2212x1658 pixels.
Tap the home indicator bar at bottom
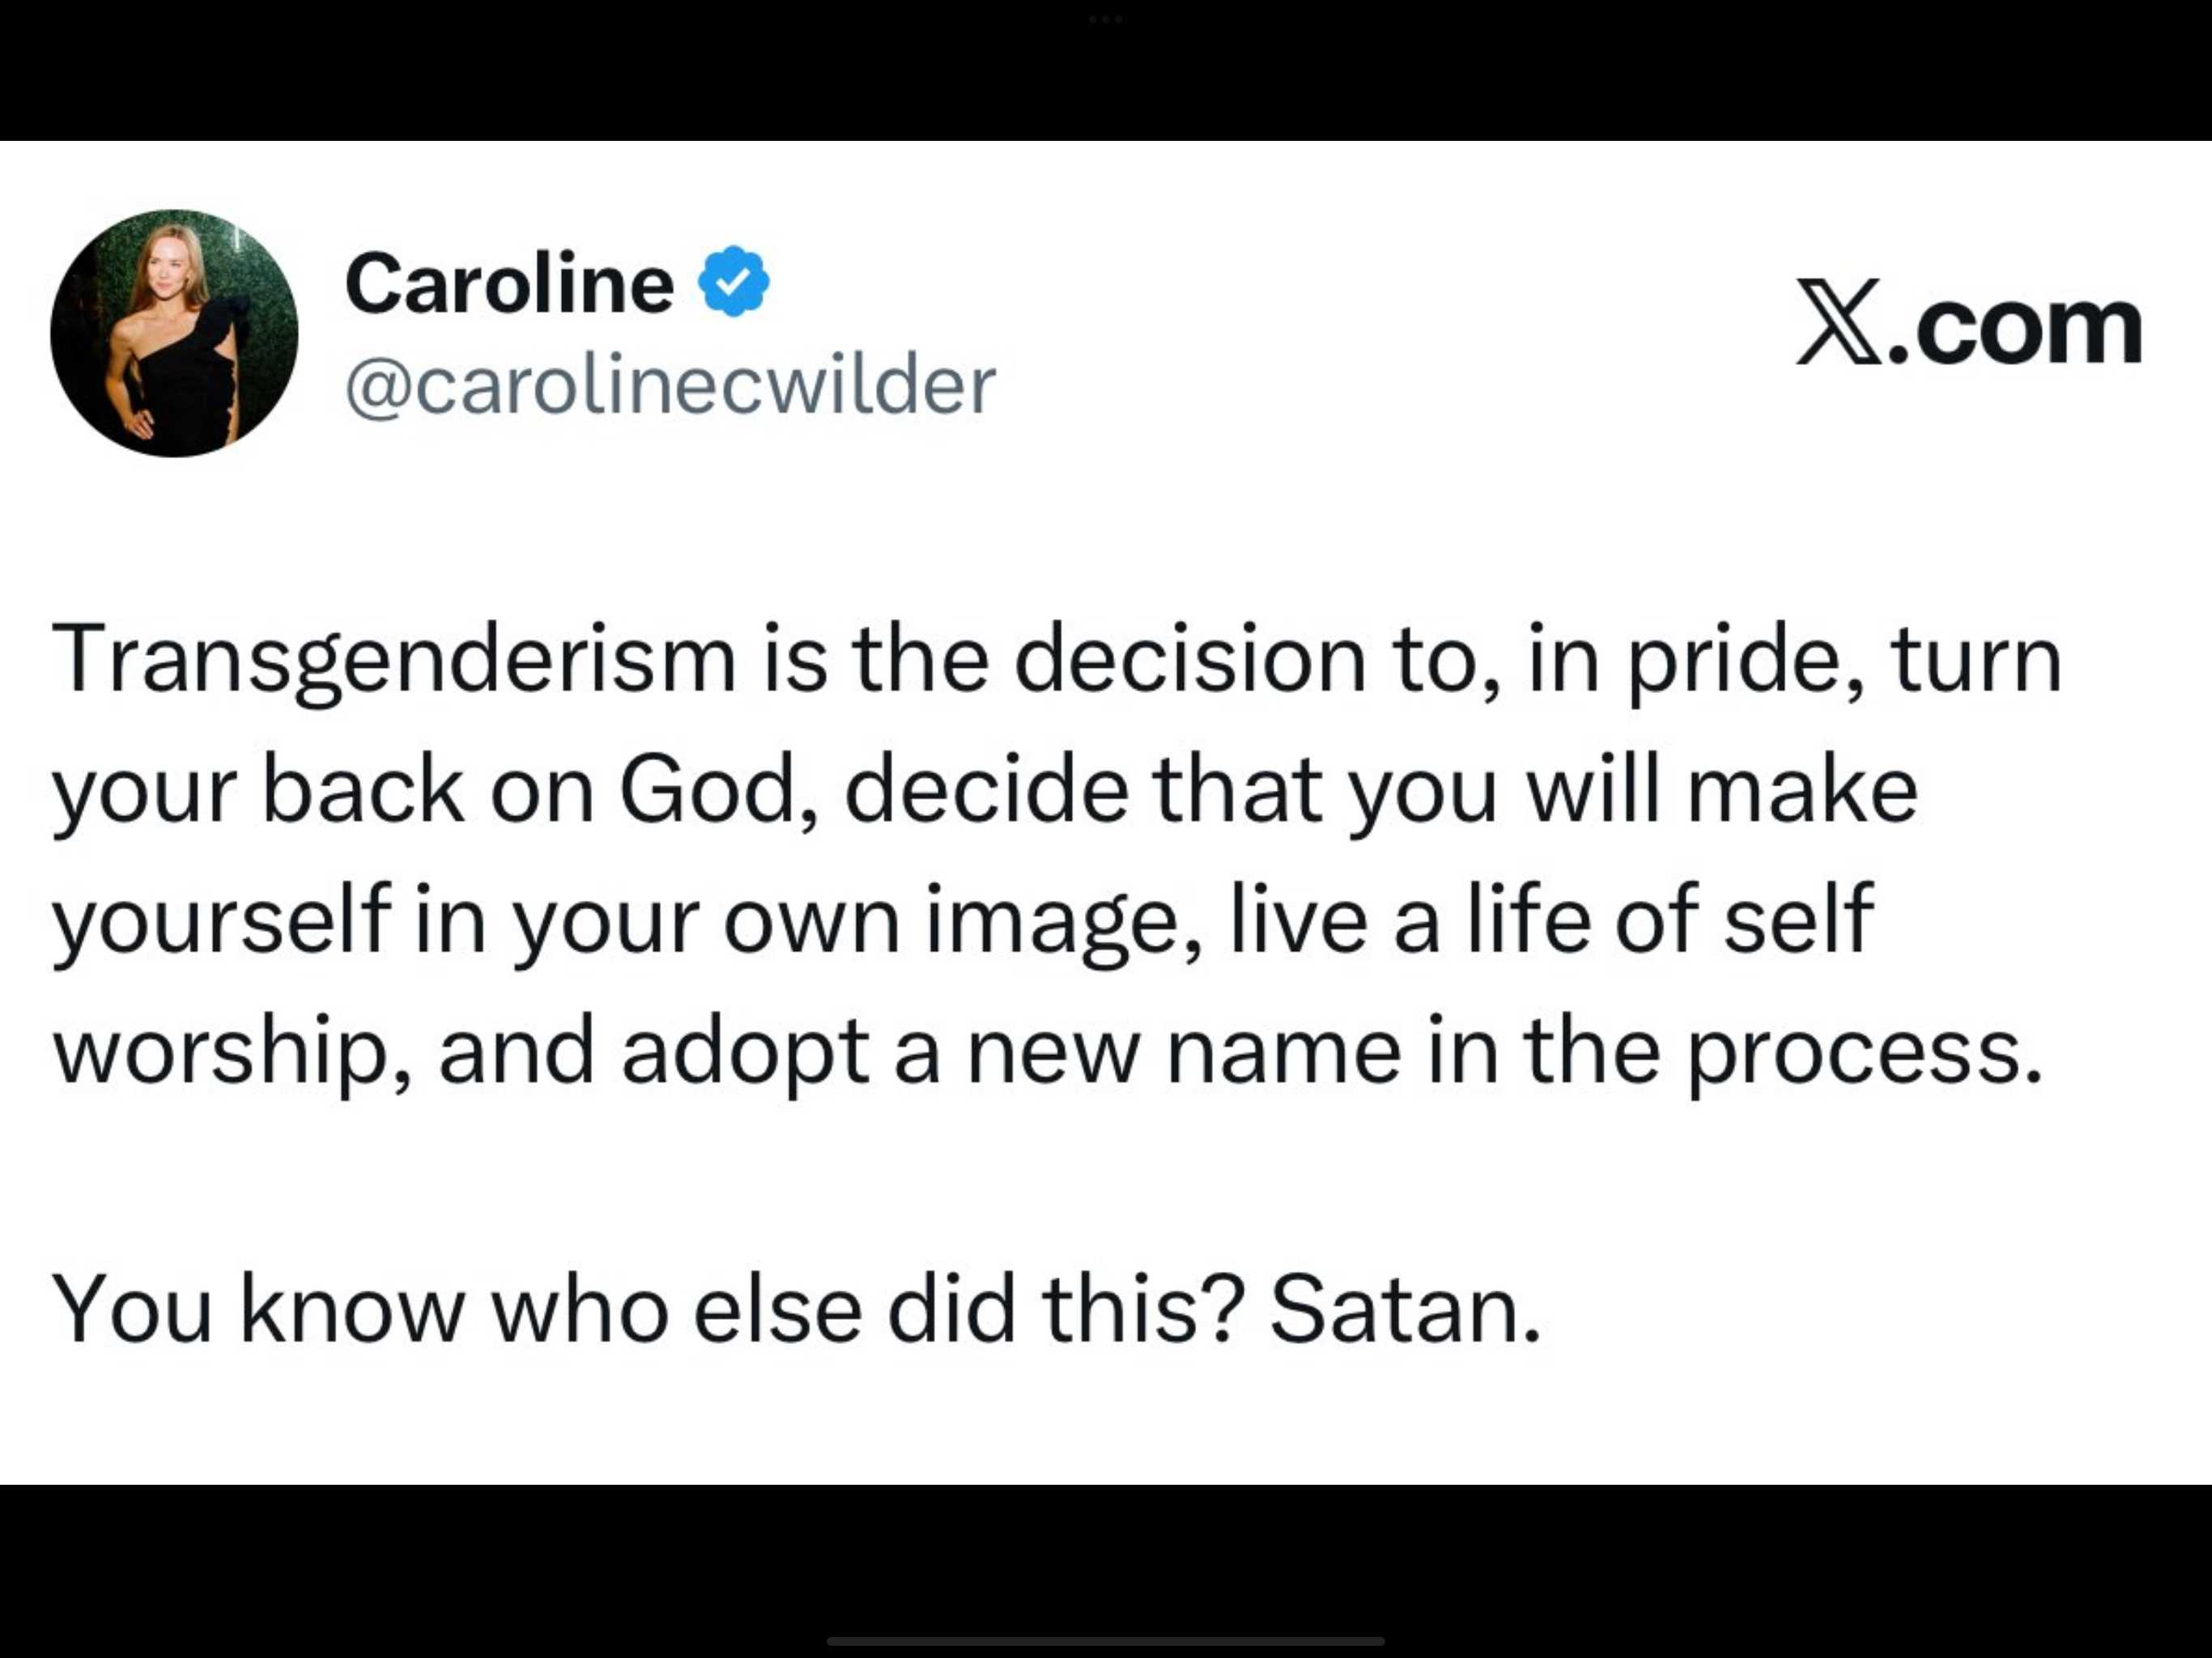pyautogui.click(x=1106, y=1641)
